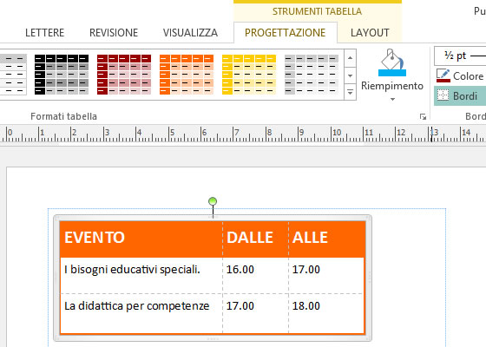Viewport: 486px width, 347px height.
Task: Open the VISUALIZZA ribbon tab
Action: [190, 33]
